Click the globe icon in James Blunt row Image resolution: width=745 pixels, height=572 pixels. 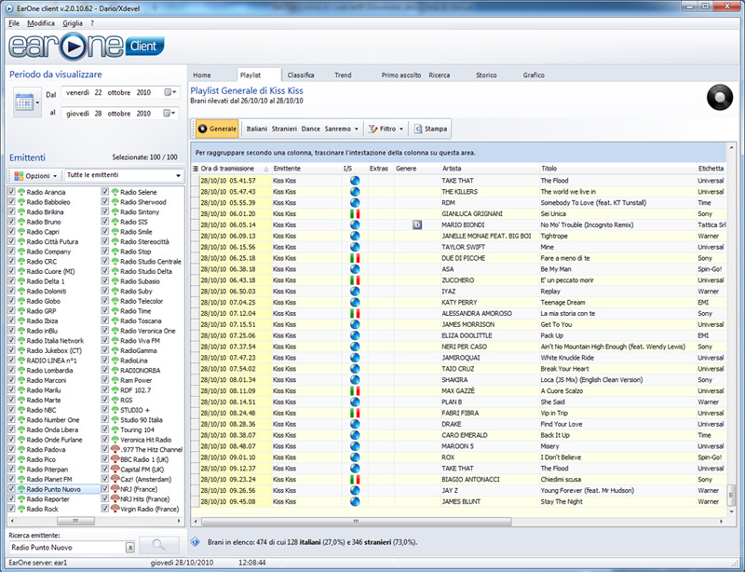click(355, 501)
